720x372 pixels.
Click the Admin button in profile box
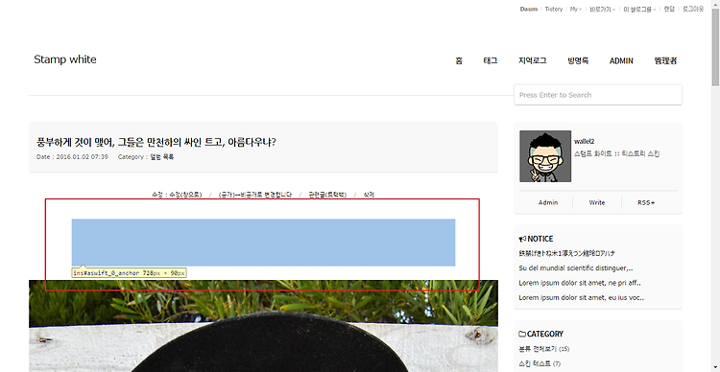pyautogui.click(x=548, y=202)
